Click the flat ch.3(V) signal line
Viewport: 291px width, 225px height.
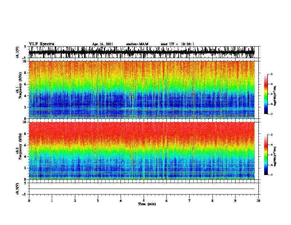point(142,189)
